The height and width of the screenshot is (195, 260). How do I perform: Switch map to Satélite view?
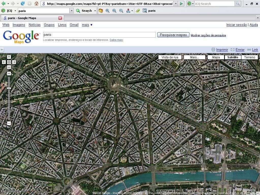tap(233, 57)
